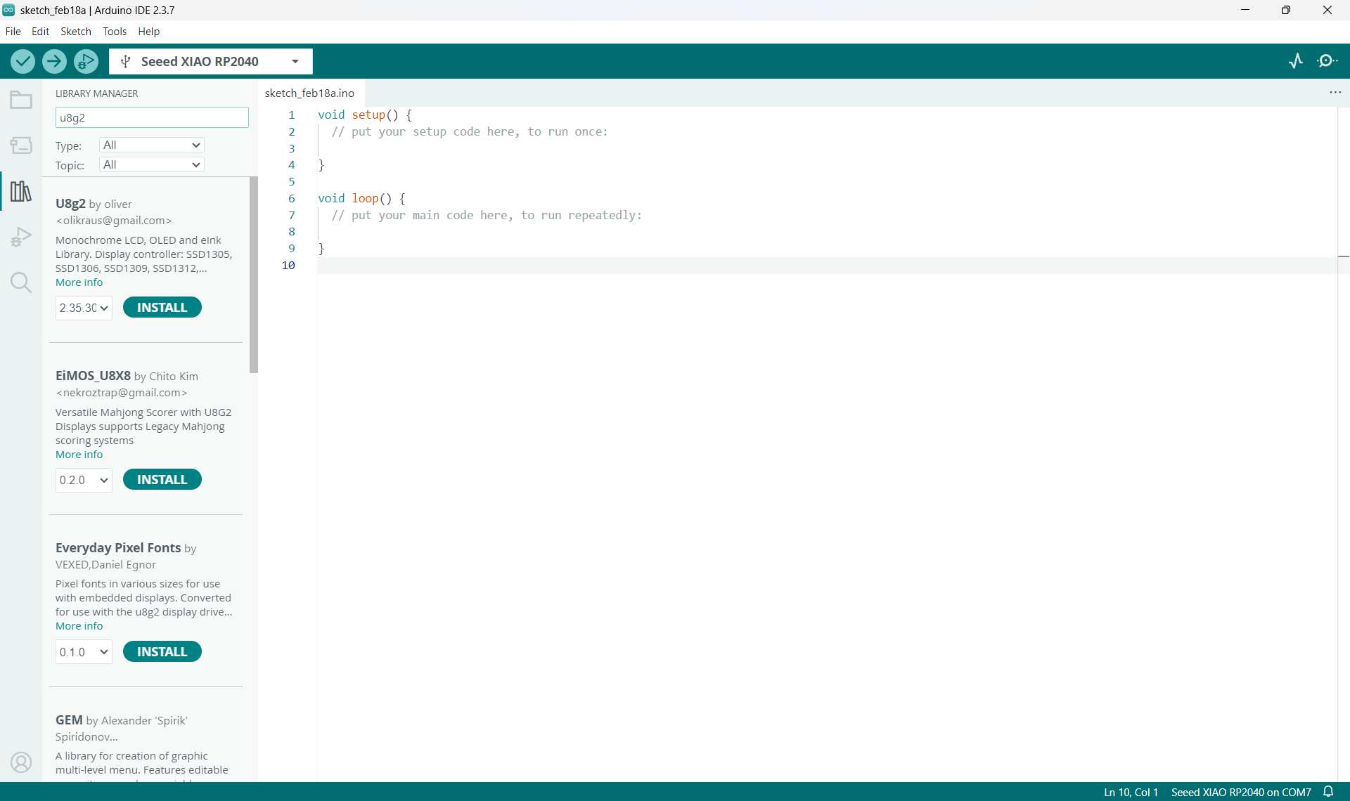Open U8g2 version 2.35.30 dropdown
The image size is (1350, 801).
coord(84,308)
